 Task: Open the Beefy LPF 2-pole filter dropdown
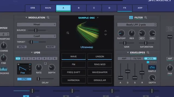click(x=137, y=25)
